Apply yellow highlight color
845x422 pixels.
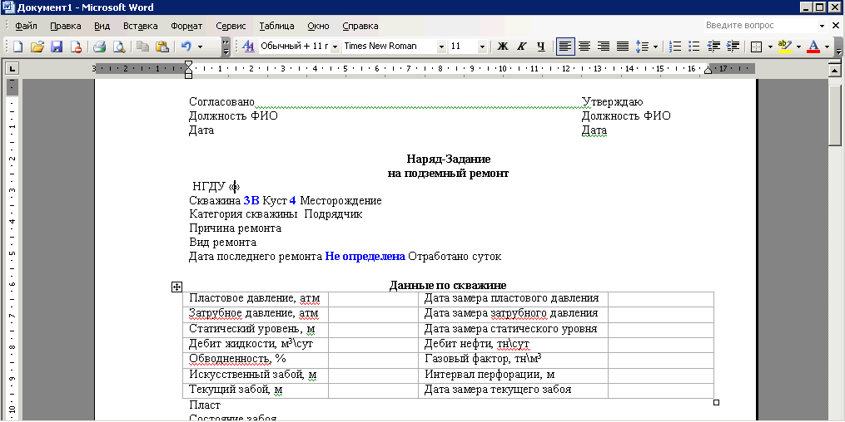(785, 47)
